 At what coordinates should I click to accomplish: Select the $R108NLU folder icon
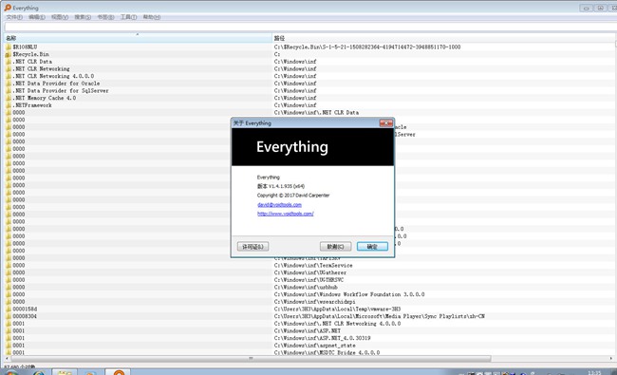pyautogui.click(x=9, y=47)
